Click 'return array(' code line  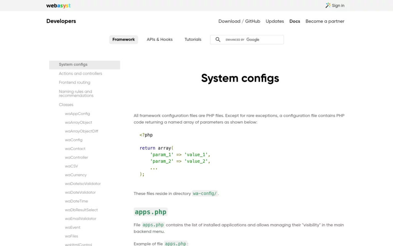pyautogui.click(x=157, y=148)
